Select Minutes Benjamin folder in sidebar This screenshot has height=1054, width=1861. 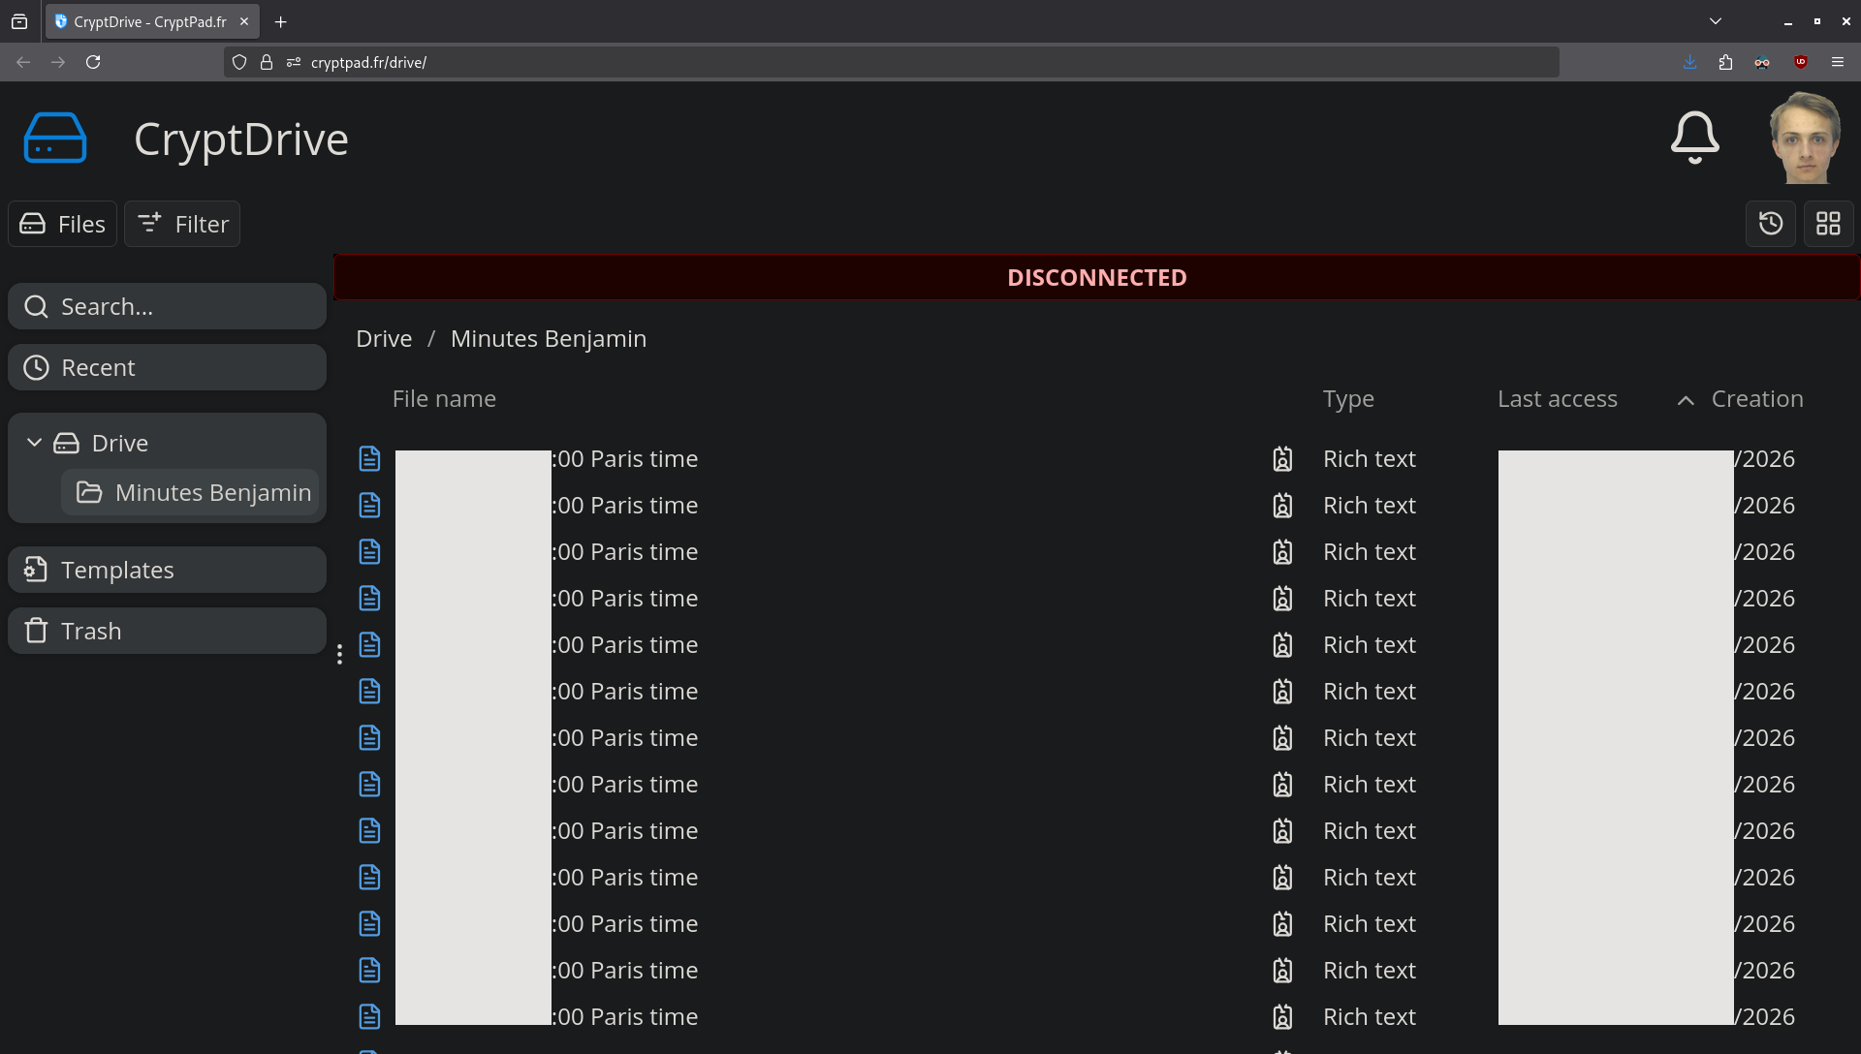tap(191, 492)
